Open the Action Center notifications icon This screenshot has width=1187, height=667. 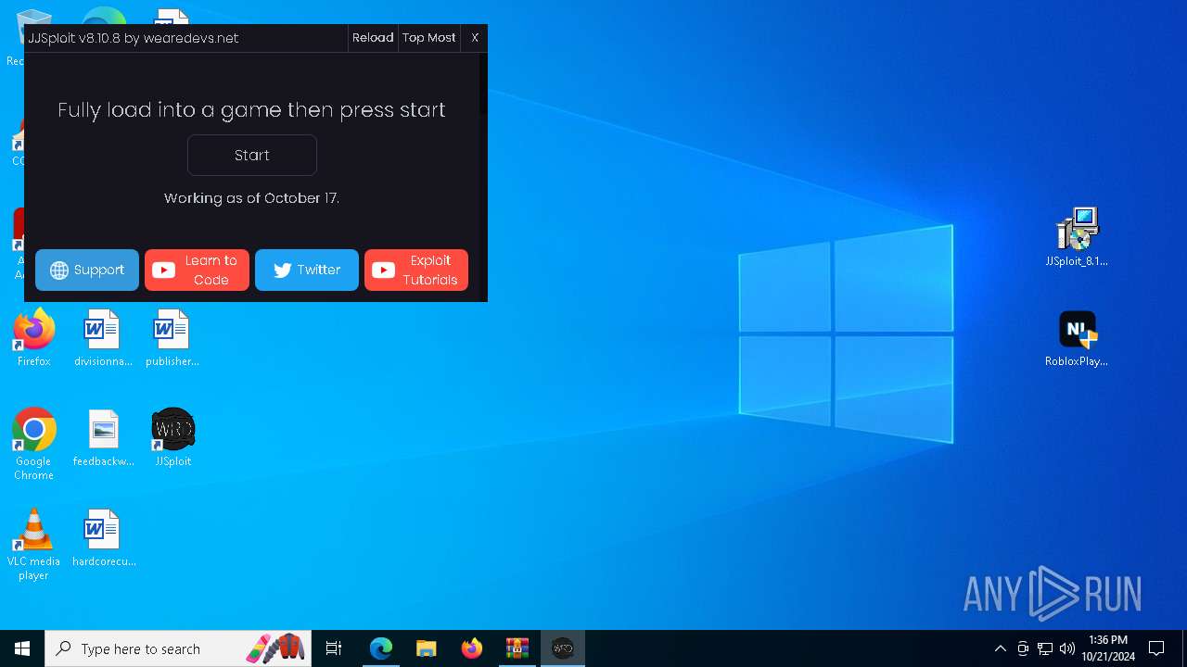[x=1156, y=648]
